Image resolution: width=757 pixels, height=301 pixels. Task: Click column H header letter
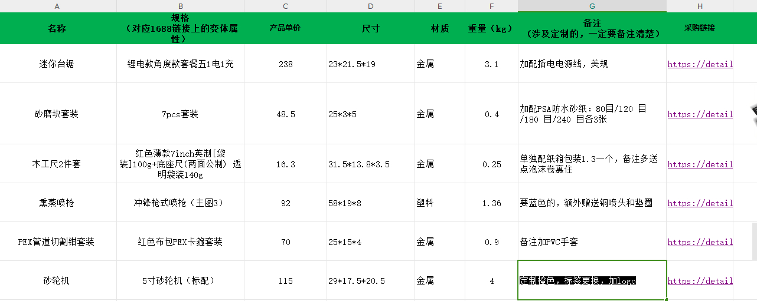pos(700,6)
